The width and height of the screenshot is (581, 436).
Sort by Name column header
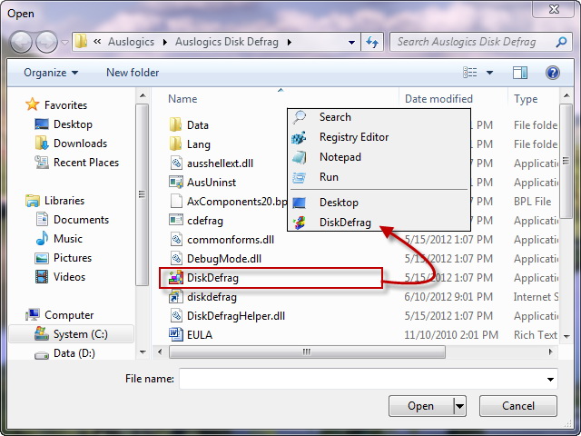[182, 99]
